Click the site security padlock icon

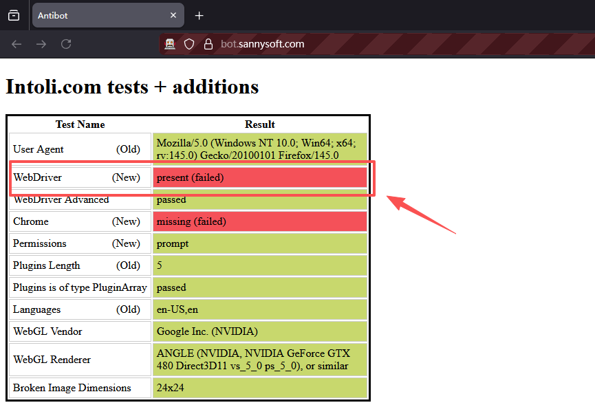coord(208,44)
